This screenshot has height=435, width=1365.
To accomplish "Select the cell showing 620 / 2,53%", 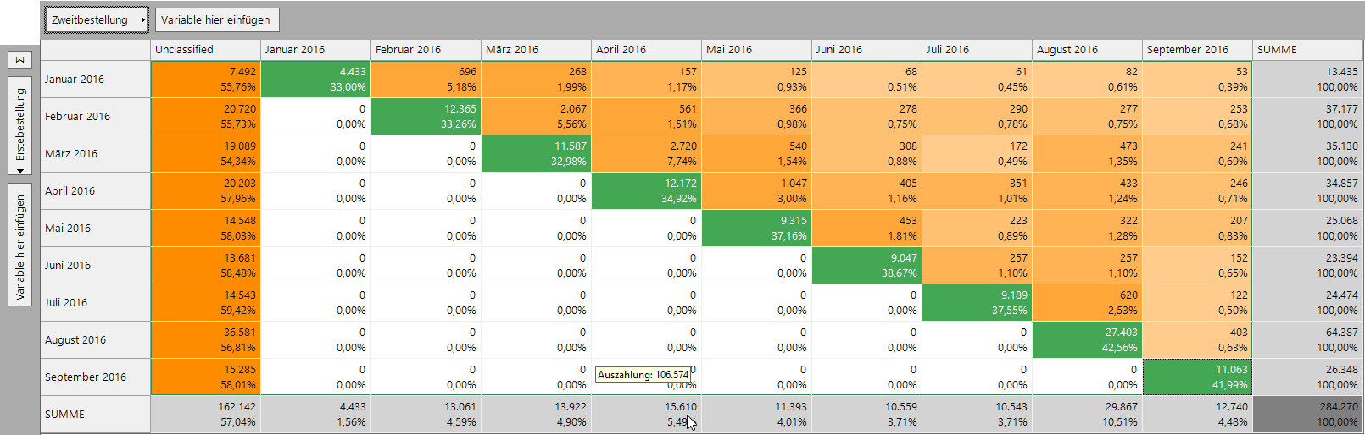I will [x=1088, y=302].
